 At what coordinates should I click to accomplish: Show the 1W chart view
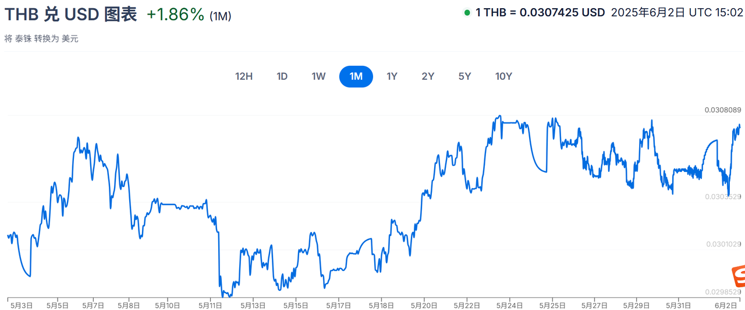coord(318,76)
